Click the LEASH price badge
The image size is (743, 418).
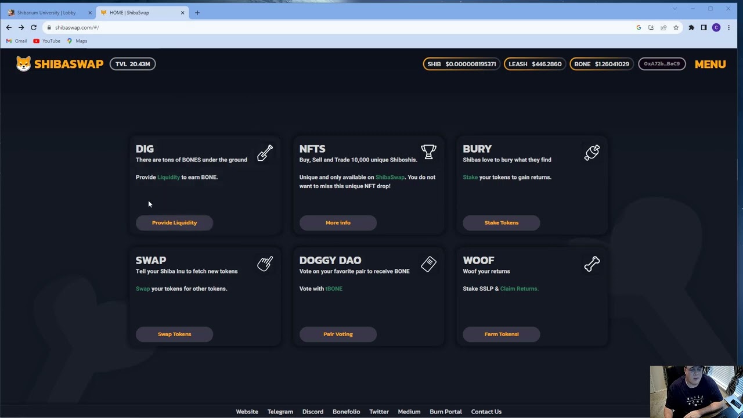coord(535,64)
